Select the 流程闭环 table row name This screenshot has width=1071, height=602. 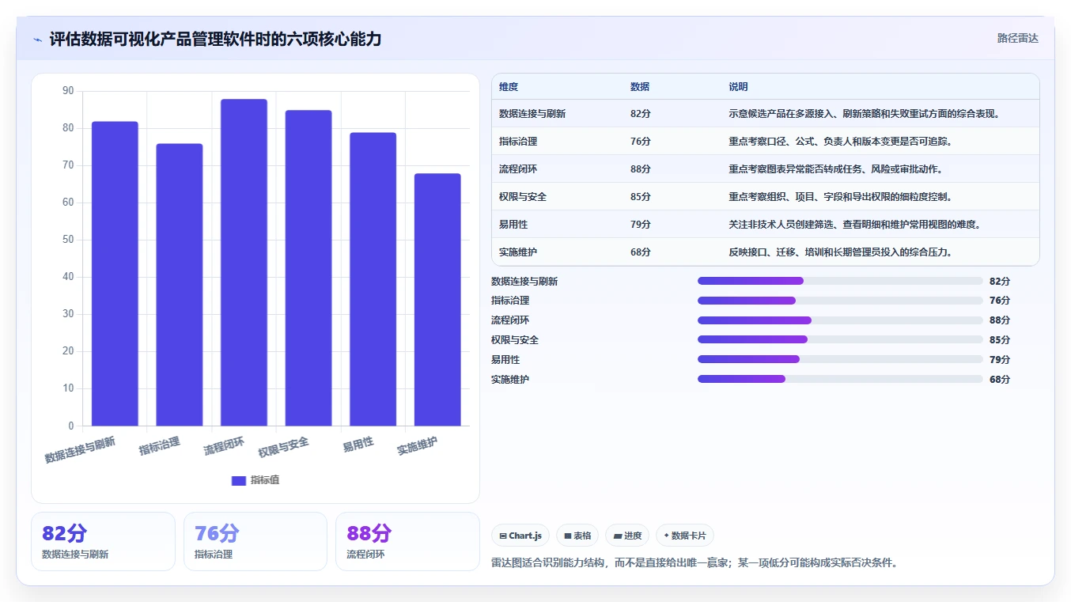point(518,169)
